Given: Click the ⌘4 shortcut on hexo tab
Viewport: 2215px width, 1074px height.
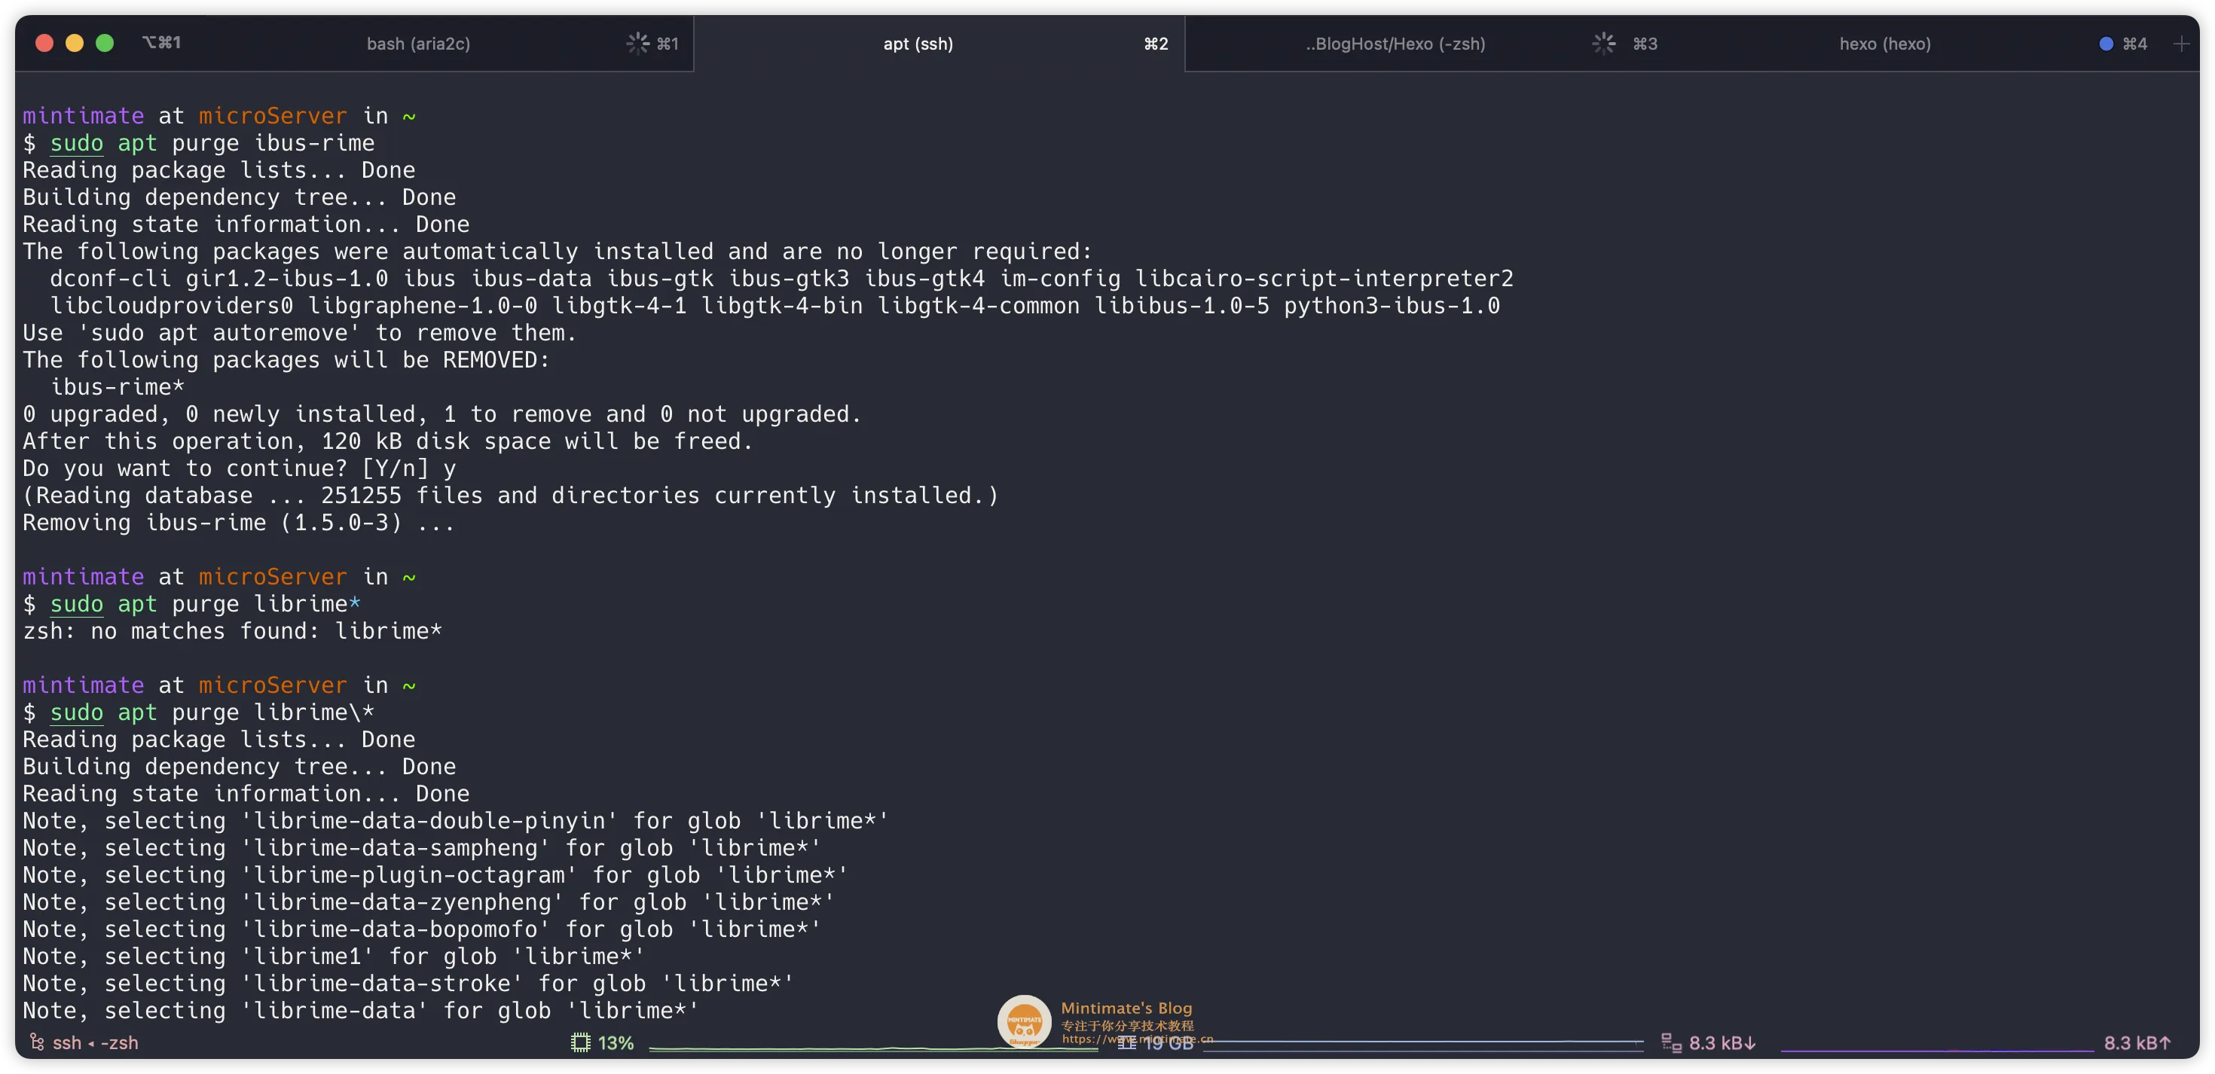Looking at the screenshot, I should point(2134,43).
